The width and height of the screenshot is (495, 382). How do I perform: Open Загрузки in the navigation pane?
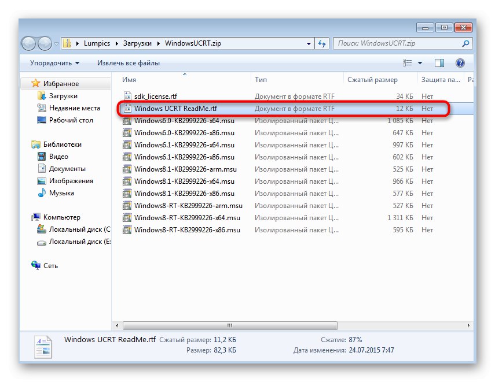pyautogui.click(x=63, y=96)
